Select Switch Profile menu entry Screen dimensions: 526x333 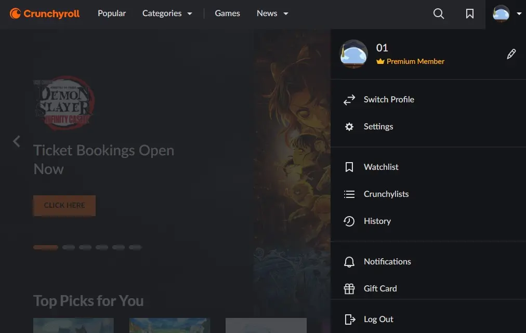tap(428, 100)
